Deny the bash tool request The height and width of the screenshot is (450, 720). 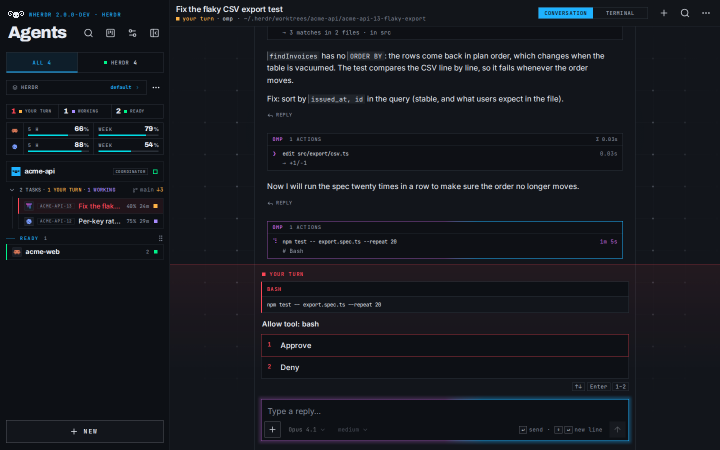click(445, 367)
